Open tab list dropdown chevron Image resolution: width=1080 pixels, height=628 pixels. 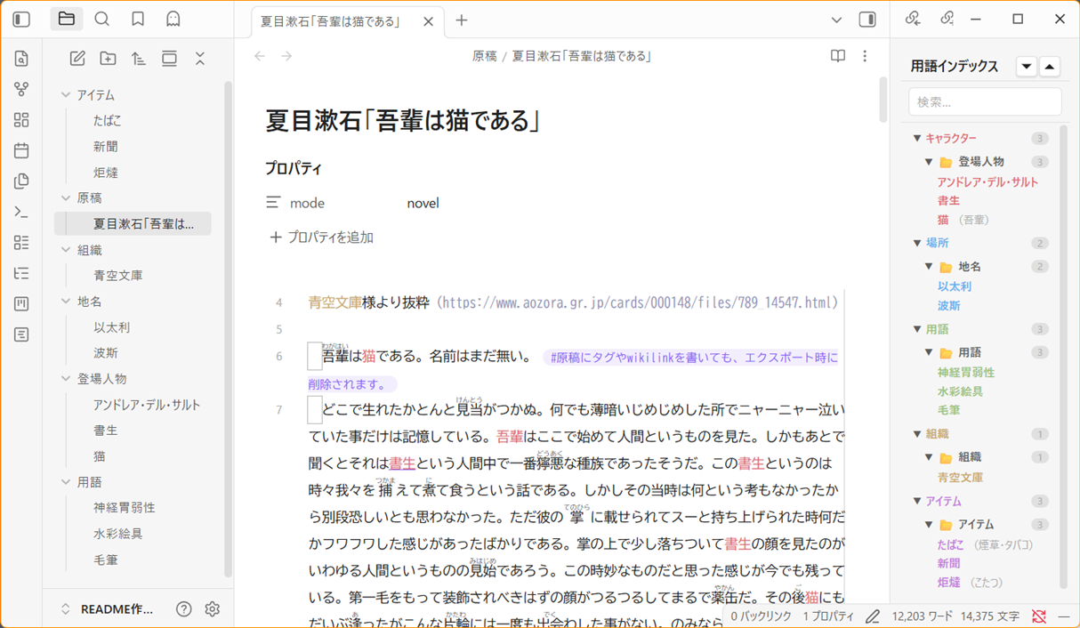[x=836, y=20]
